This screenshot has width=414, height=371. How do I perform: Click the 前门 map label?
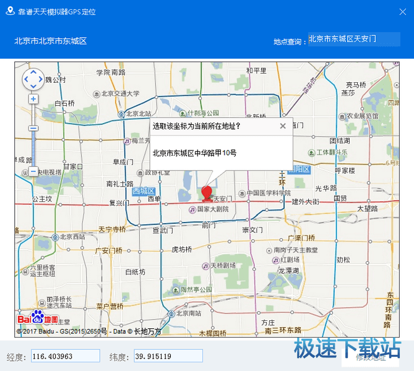(x=209, y=225)
